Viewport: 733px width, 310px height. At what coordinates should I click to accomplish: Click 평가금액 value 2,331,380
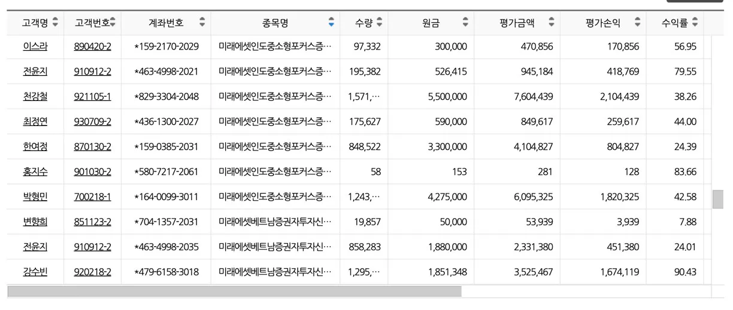(x=534, y=247)
